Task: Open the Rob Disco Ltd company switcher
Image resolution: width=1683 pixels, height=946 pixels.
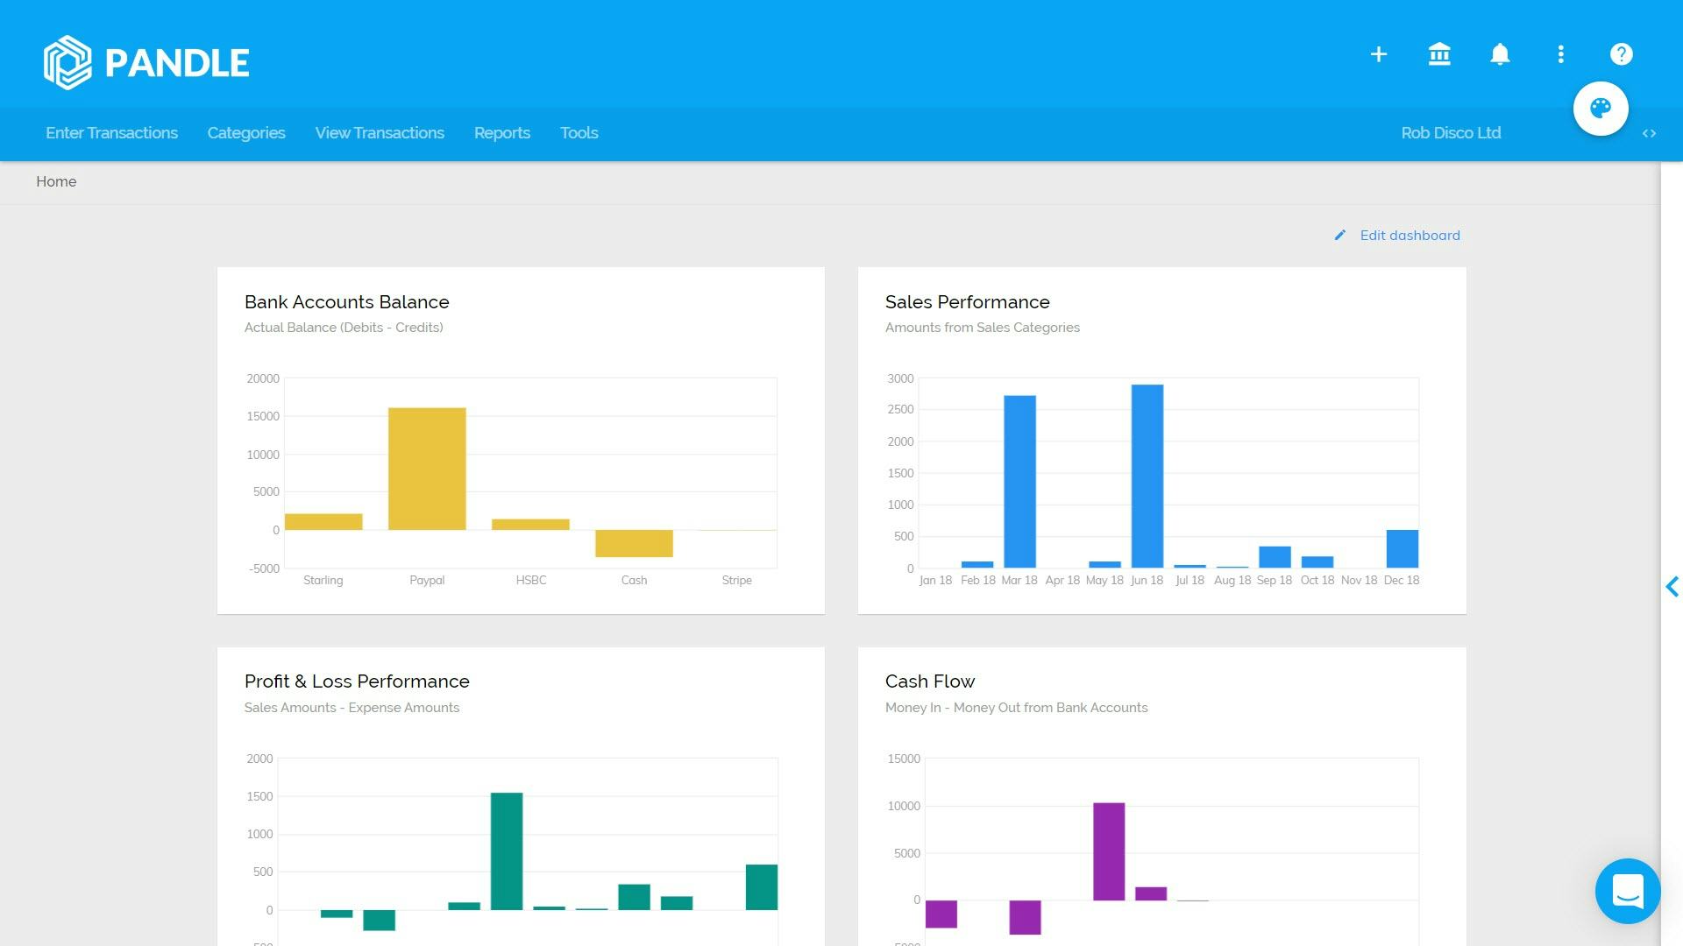Action: (x=1451, y=133)
